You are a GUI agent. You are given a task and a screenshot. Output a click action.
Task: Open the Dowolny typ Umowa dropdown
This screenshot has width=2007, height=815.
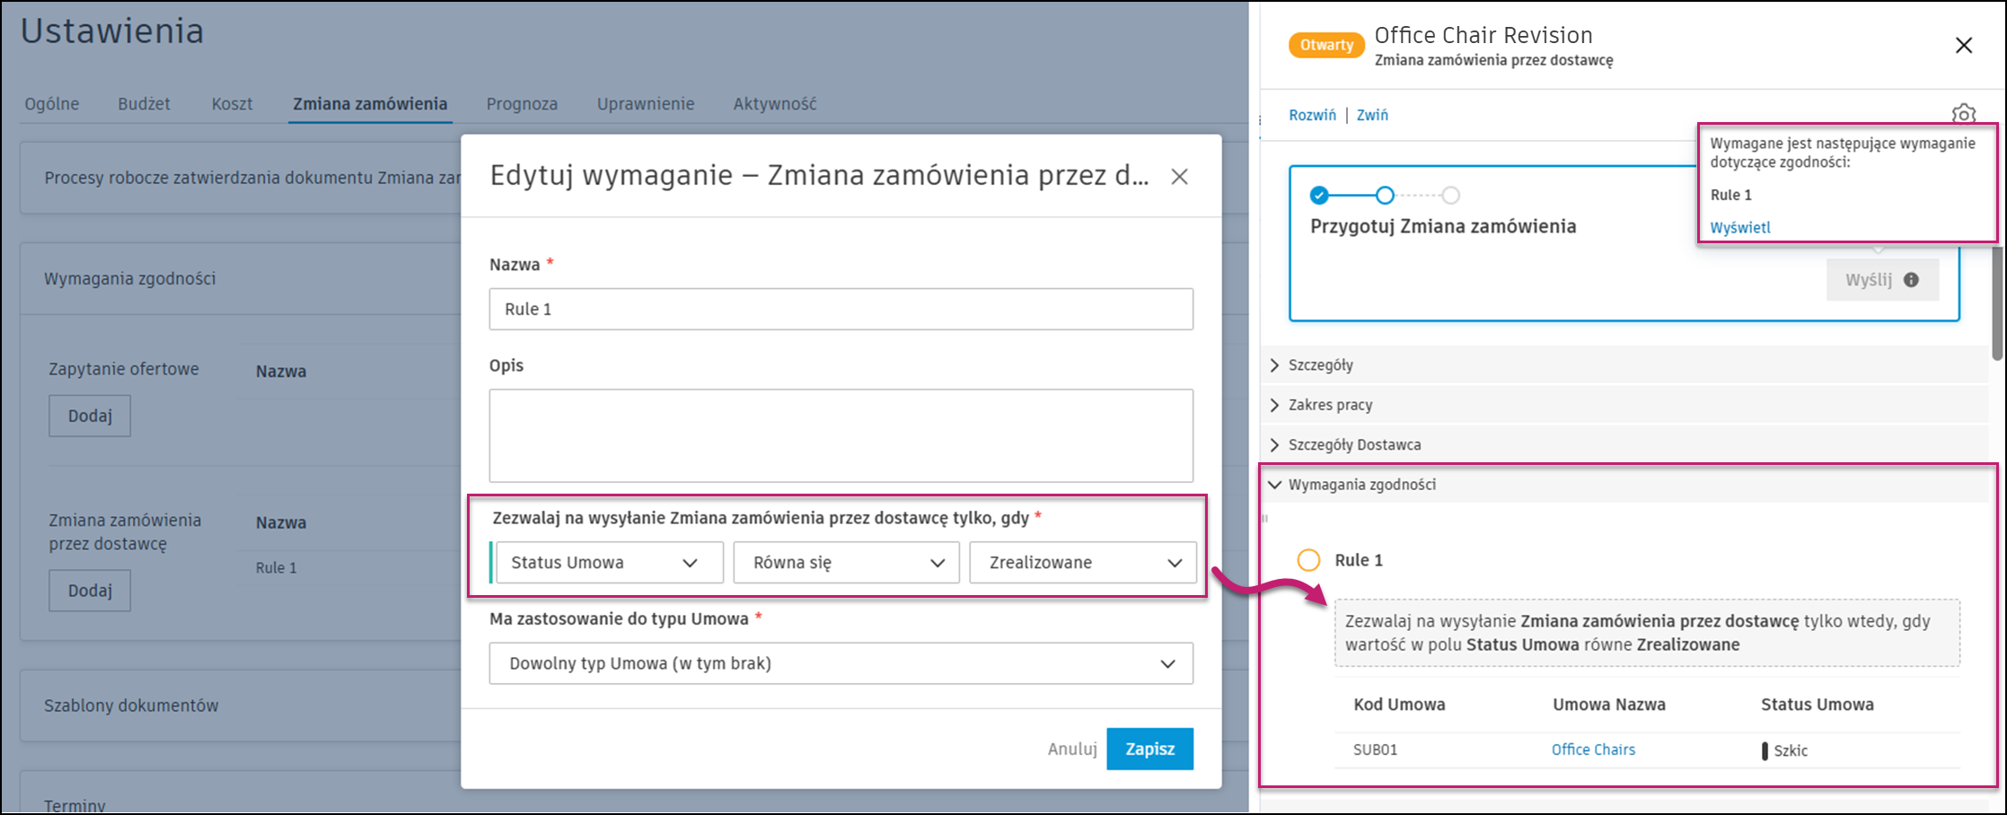(x=841, y=663)
